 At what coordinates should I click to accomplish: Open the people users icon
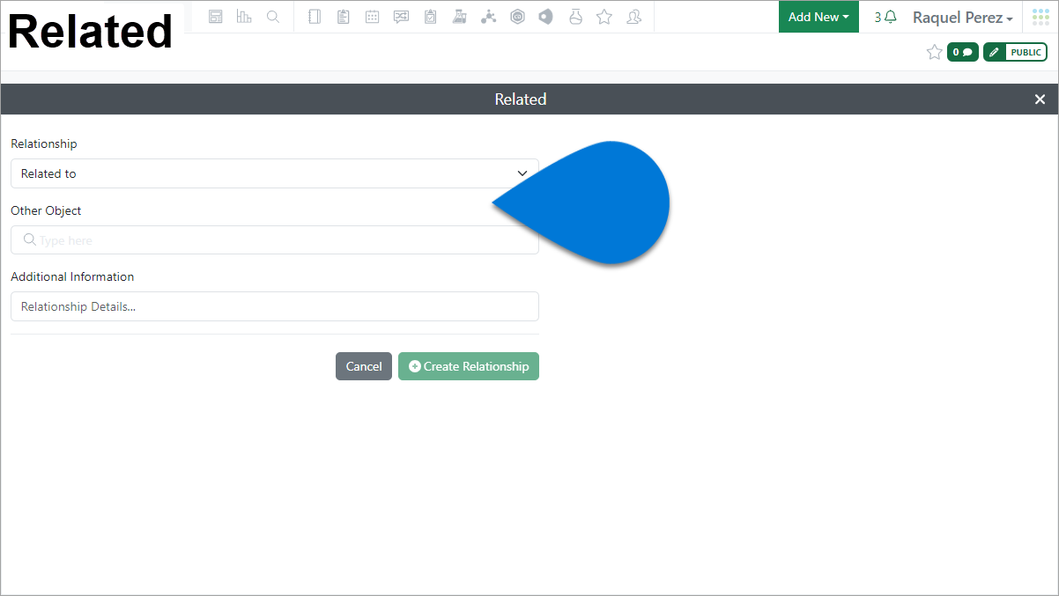633,17
